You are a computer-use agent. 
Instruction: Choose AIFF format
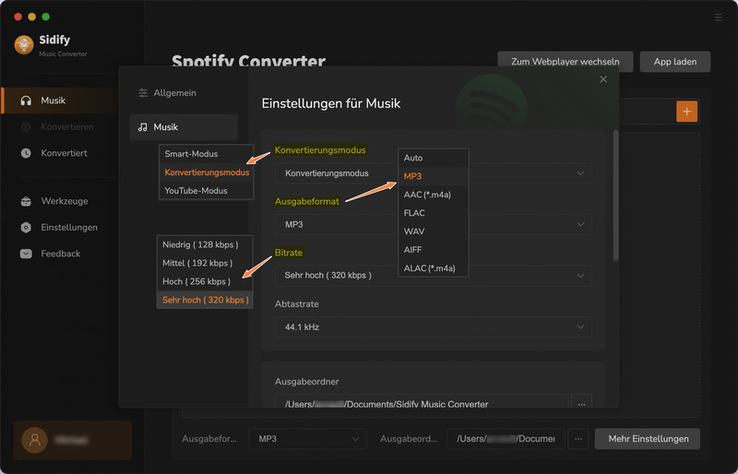coord(433,250)
